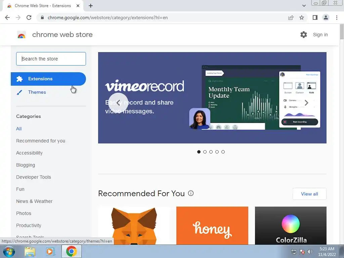The image size is (344, 258).
Task: Open the ColorZilla extension card
Action: [291, 225]
